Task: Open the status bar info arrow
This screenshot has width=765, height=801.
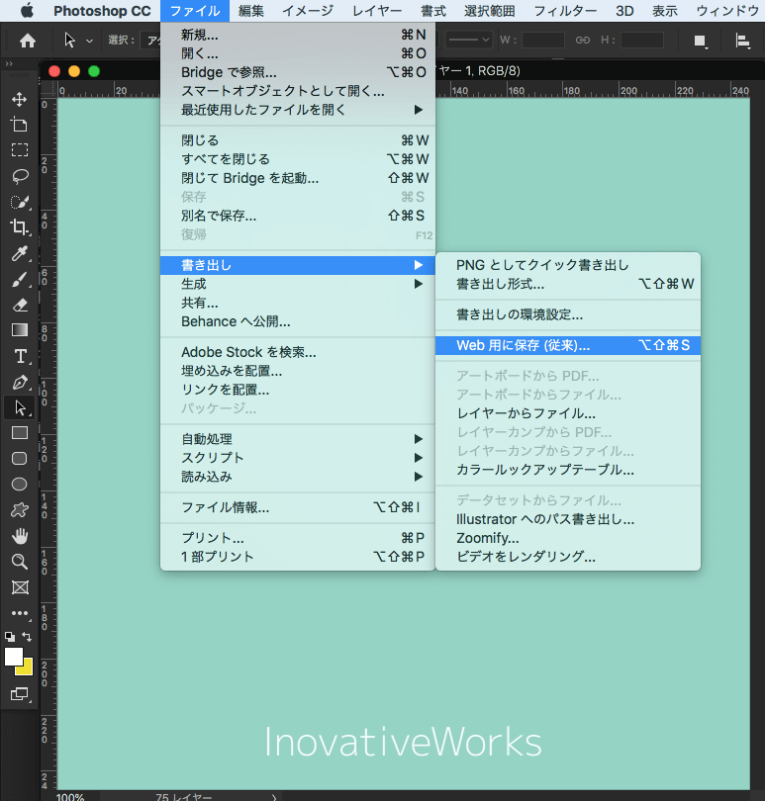Action: point(274,797)
